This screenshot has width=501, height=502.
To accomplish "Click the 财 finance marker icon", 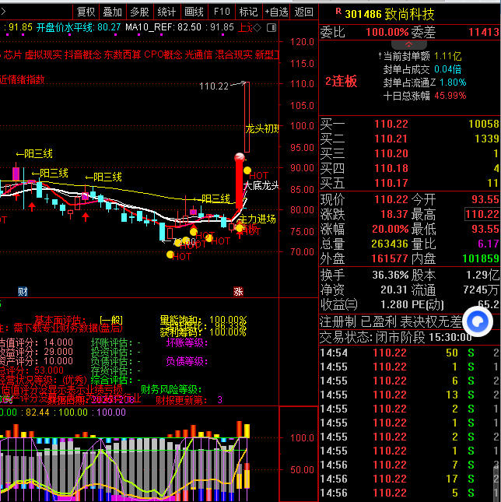I will pyautogui.click(x=23, y=291).
